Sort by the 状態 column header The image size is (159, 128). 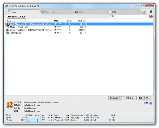tap(59, 21)
